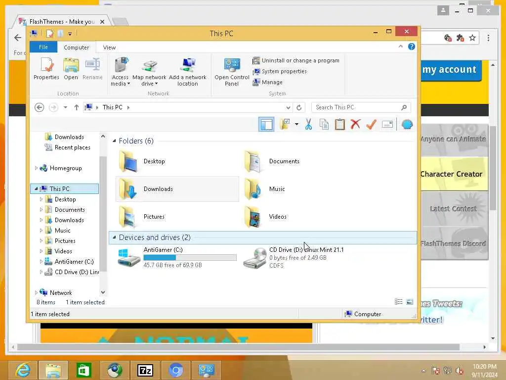Viewport: 506px width, 380px height.
Task: Refresh the This PC view
Action: pyautogui.click(x=299, y=107)
